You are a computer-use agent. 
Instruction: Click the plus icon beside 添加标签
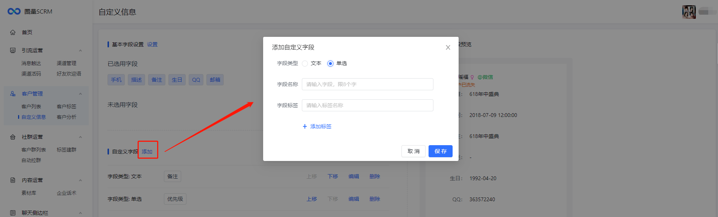(x=305, y=126)
